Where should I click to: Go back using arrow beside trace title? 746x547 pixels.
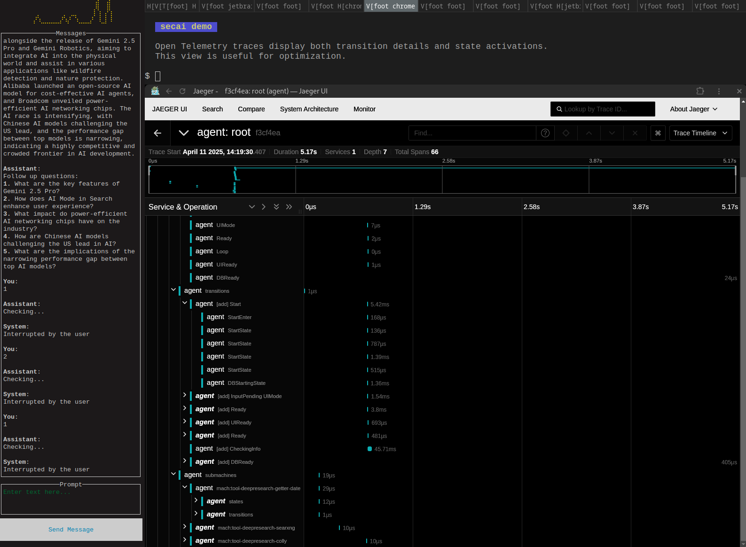click(x=157, y=133)
